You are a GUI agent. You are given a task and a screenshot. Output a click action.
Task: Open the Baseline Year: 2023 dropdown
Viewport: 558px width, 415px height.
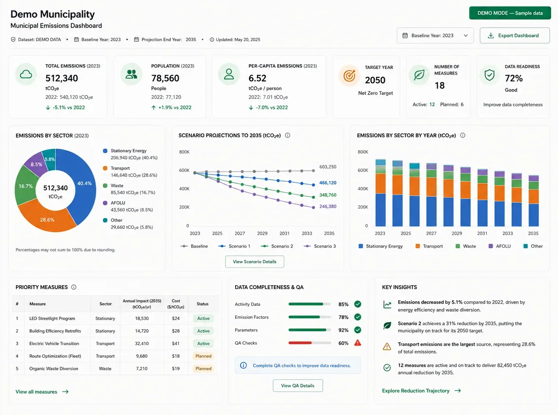[x=435, y=36]
